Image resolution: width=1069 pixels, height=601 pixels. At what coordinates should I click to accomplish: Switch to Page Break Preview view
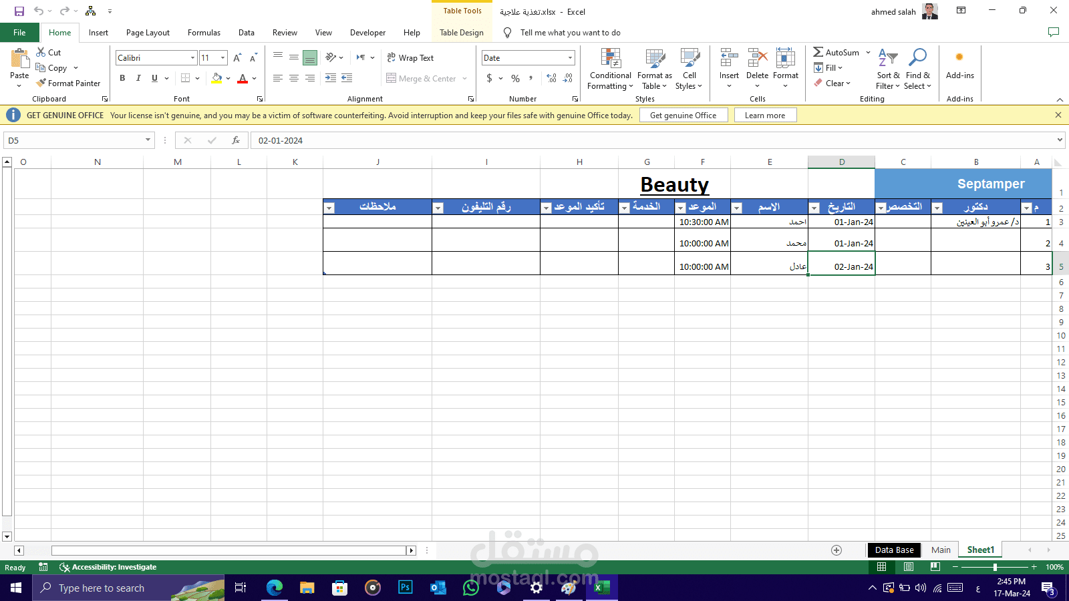coord(935,567)
